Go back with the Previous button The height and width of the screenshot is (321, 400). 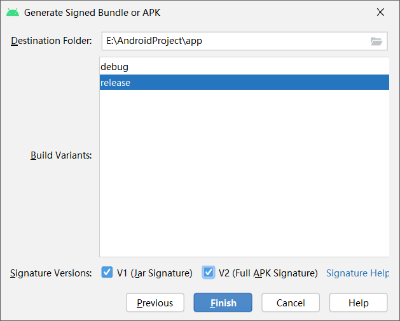tap(155, 303)
